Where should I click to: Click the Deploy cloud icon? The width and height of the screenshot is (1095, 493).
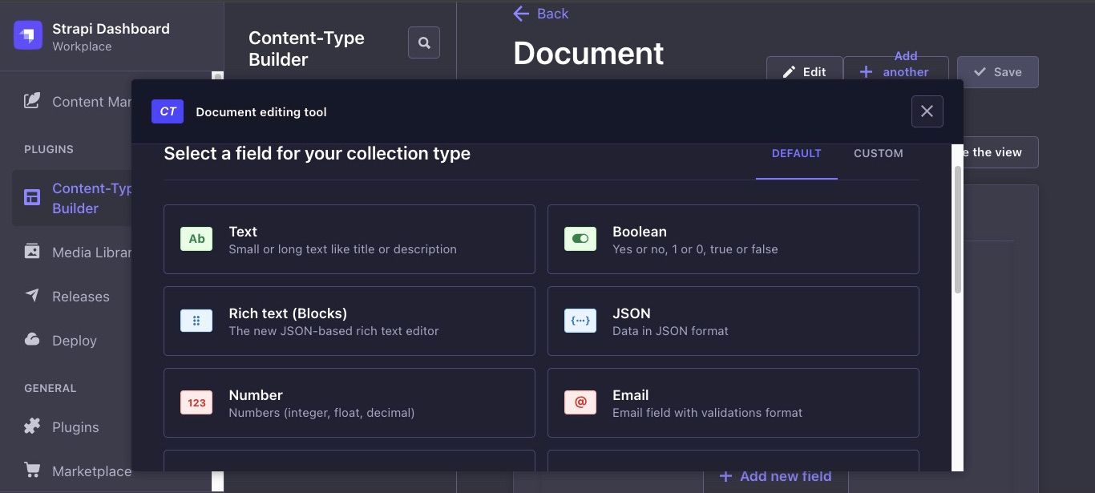pos(32,340)
